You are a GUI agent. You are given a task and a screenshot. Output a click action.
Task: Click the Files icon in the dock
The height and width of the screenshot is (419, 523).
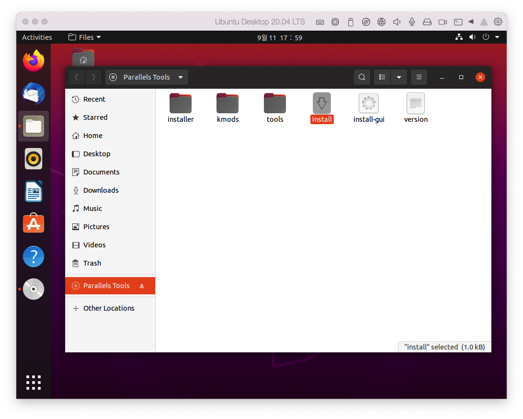[x=34, y=126]
